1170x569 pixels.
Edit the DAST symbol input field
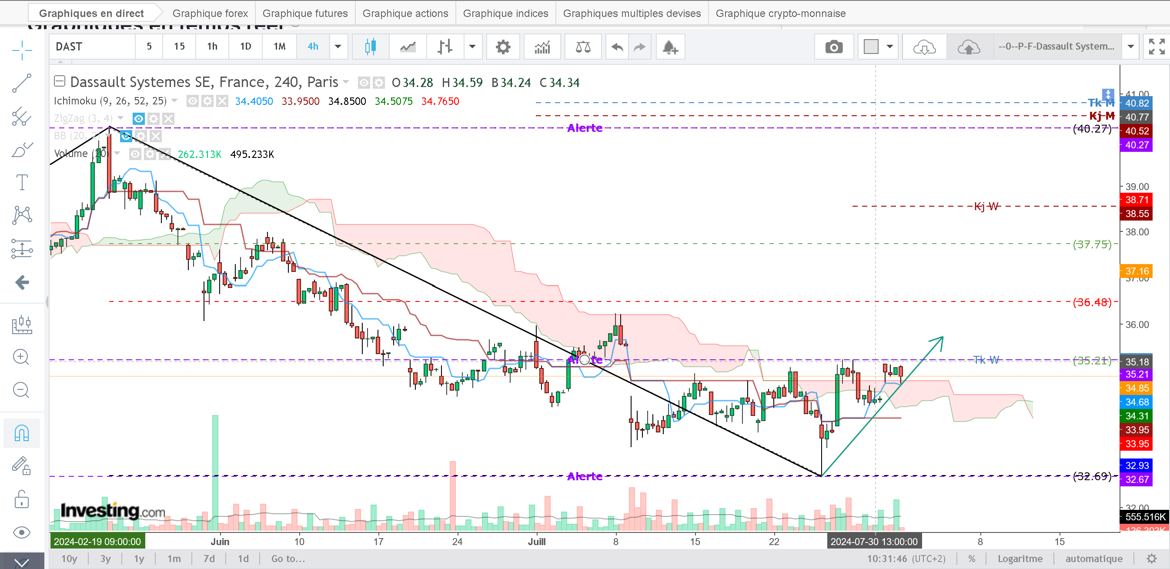pyautogui.click(x=92, y=47)
